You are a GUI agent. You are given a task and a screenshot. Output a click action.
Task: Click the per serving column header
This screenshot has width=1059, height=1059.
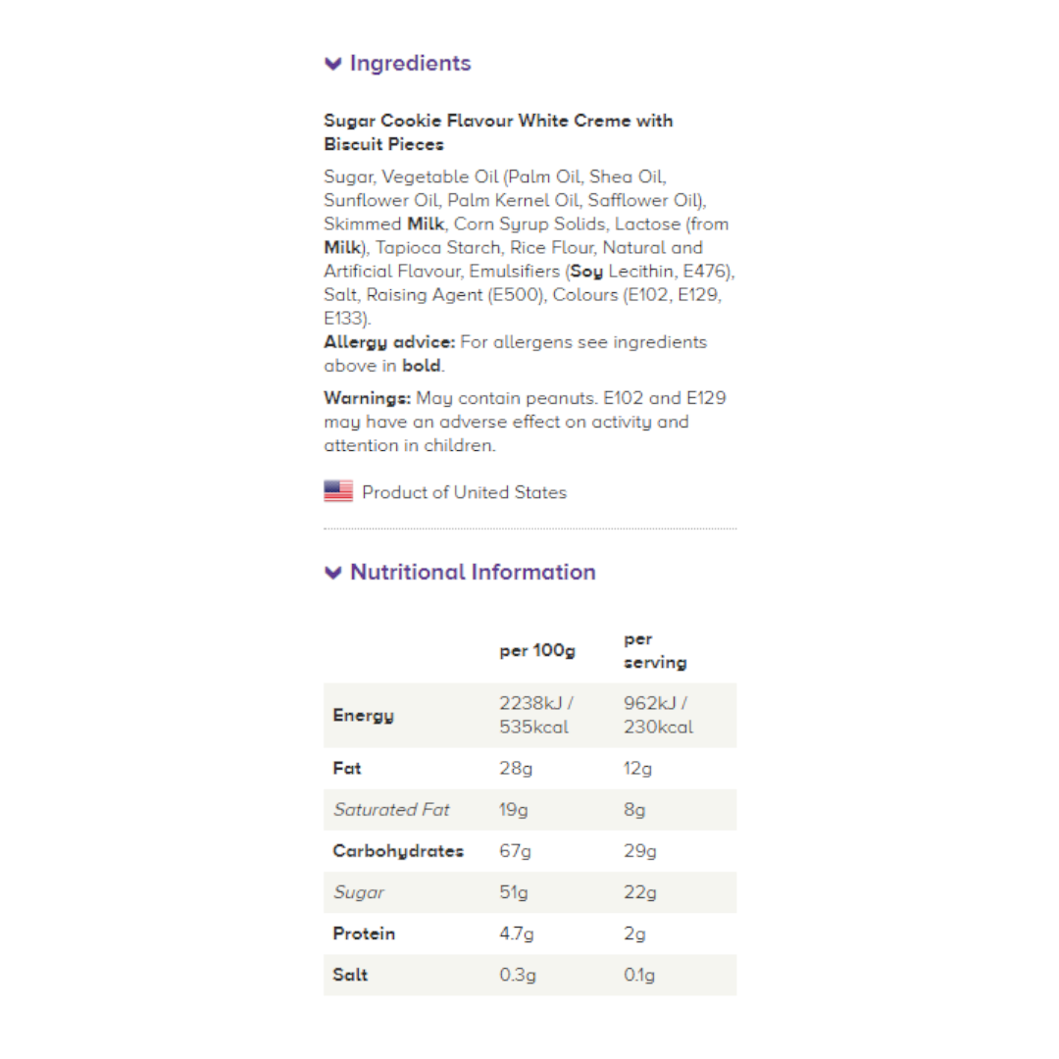point(654,650)
